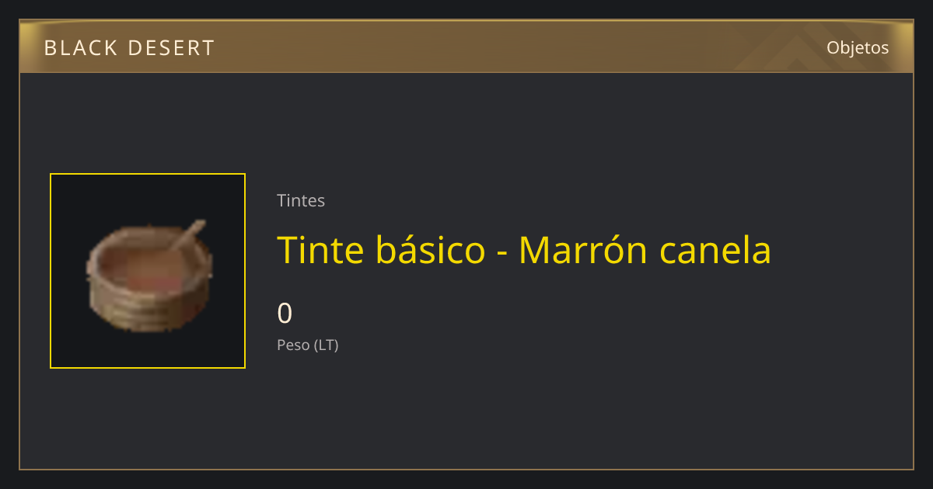Open the Tintes category label

click(x=301, y=200)
